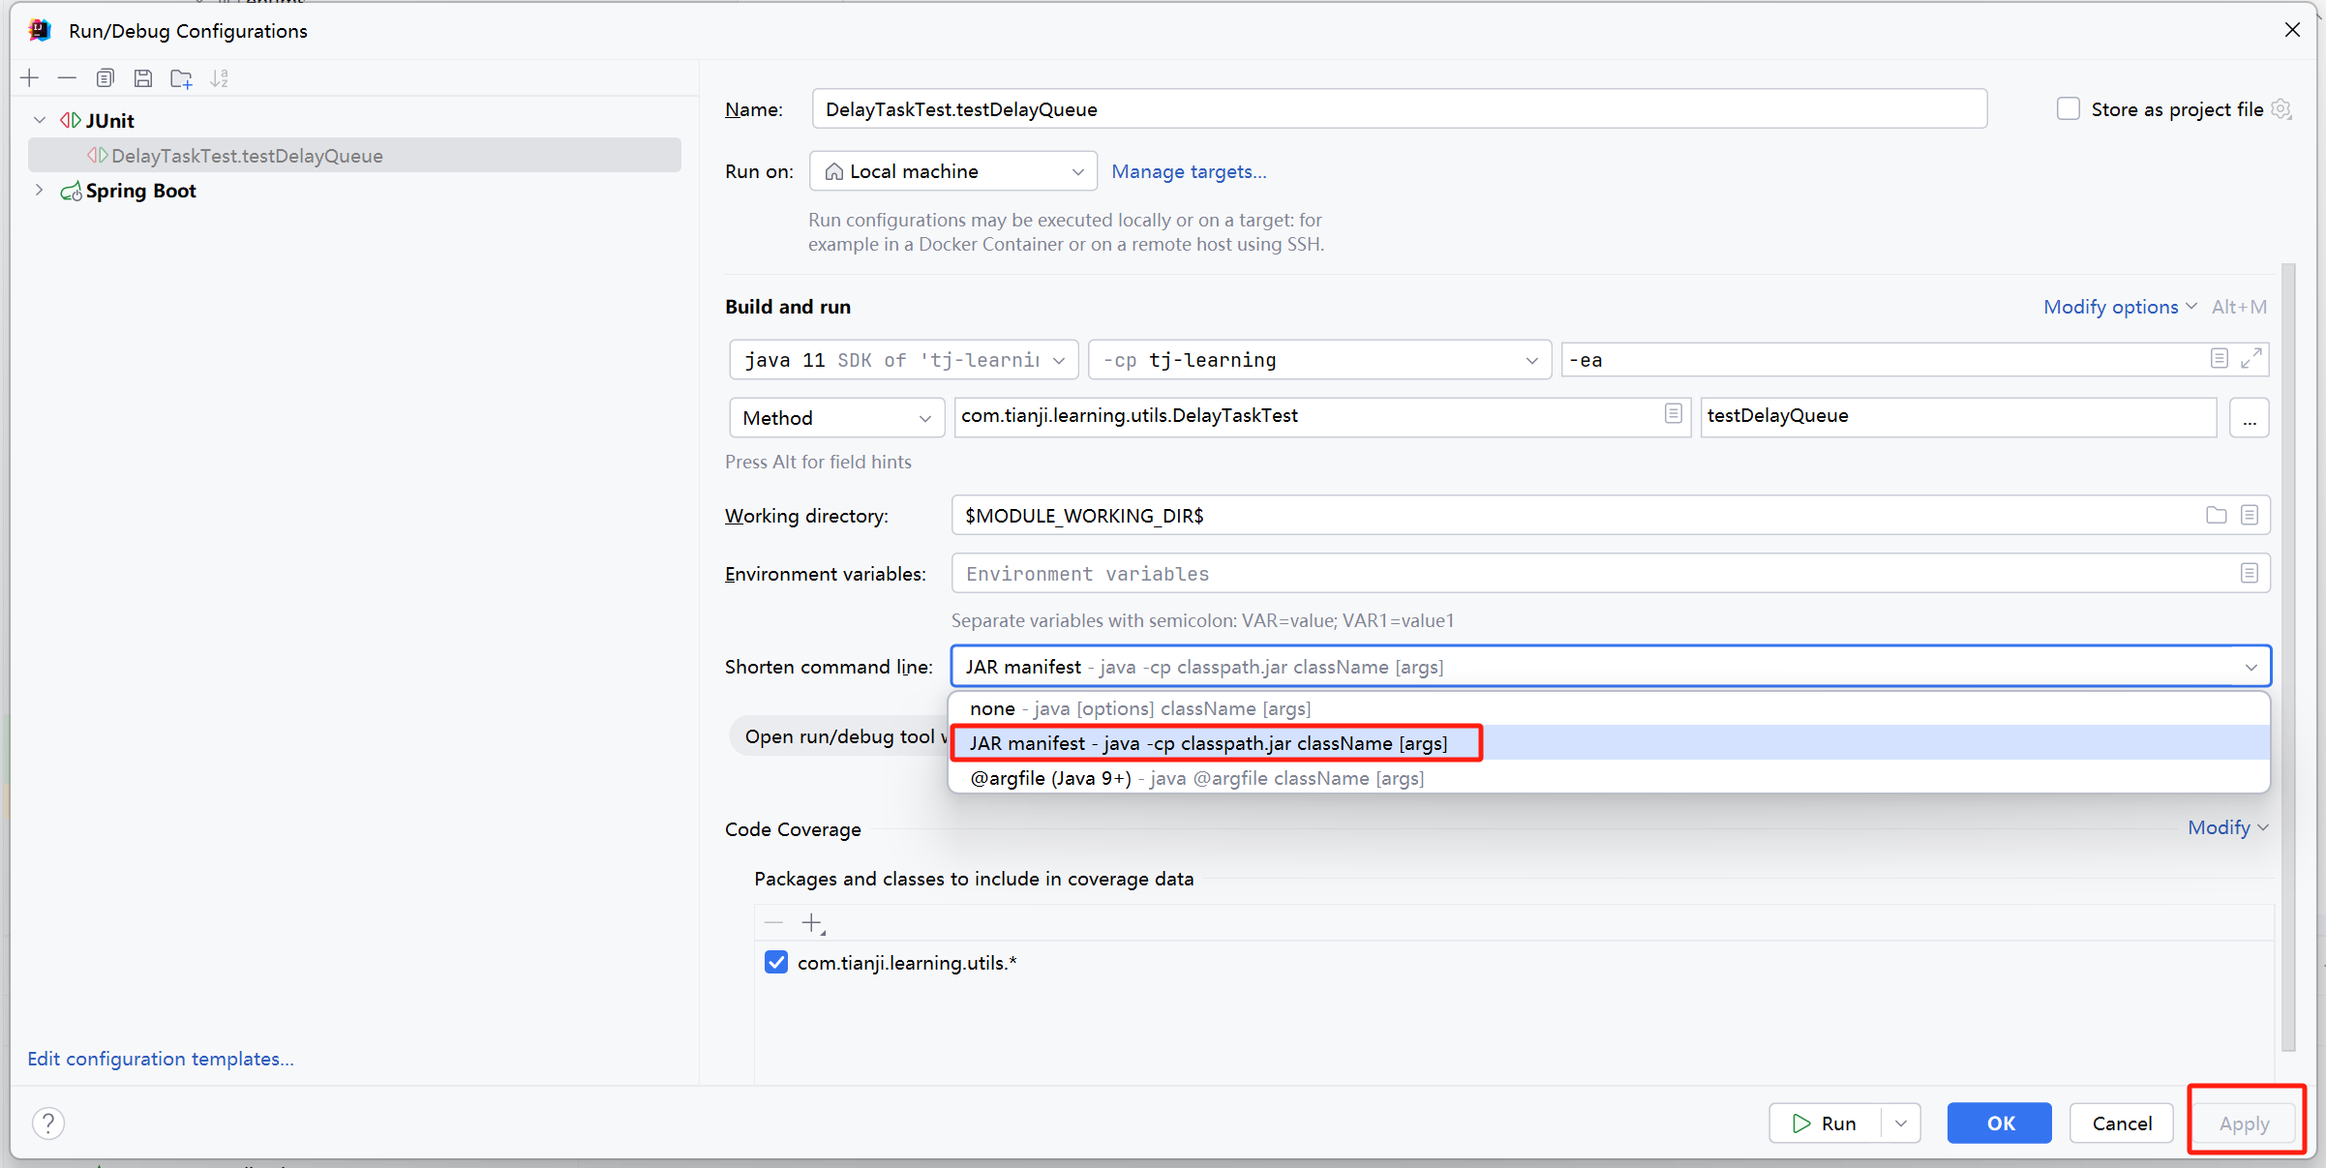Click the Working directory folder browse icon

[x=2216, y=515]
